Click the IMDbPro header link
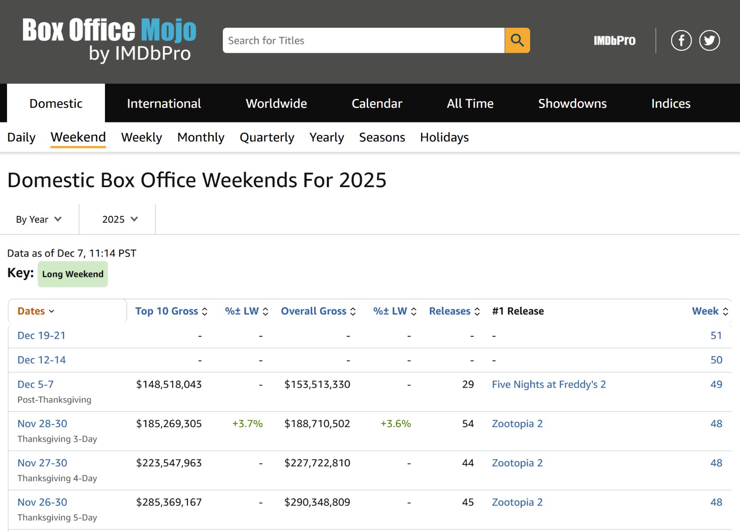 click(x=614, y=41)
